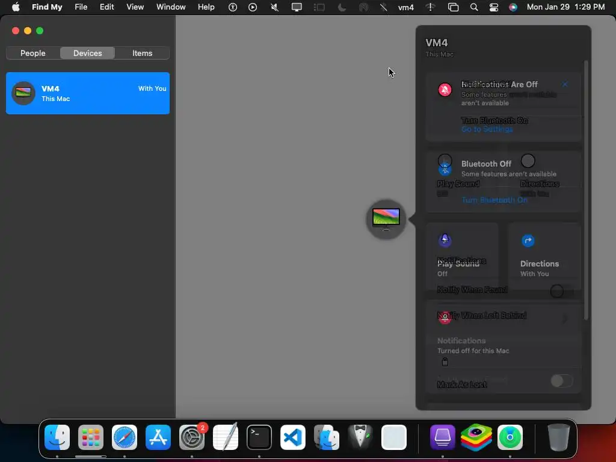
Task: Launch BlueStacks from the dock
Action: click(476, 437)
